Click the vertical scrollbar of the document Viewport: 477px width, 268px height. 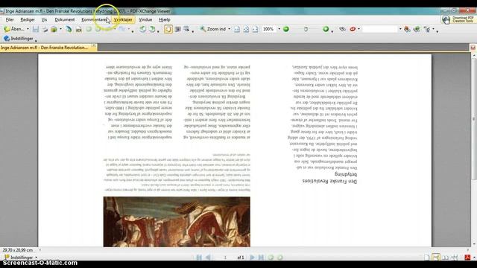[x=474, y=149]
